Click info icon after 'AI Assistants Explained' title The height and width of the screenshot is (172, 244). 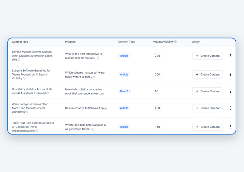click(48, 93)
